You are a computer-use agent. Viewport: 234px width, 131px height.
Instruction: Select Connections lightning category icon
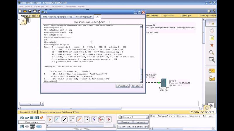click(x=42, y=118)
